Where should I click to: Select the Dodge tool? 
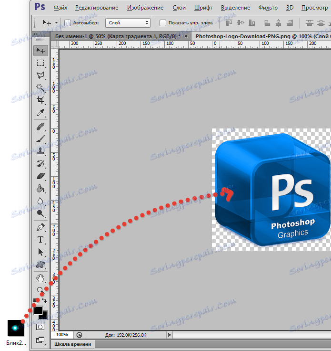click(40, 213)
